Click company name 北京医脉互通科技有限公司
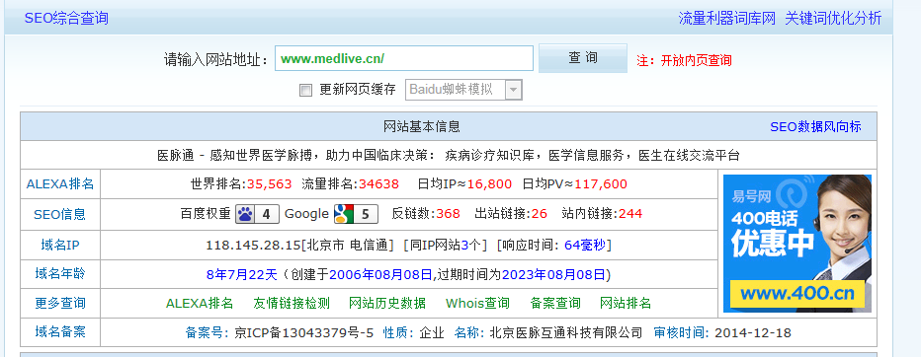 coord(565,333)
